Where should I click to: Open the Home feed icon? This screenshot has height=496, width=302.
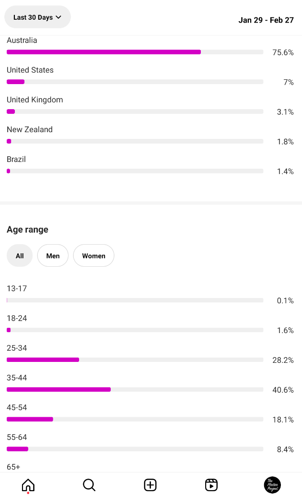[28, 484]
